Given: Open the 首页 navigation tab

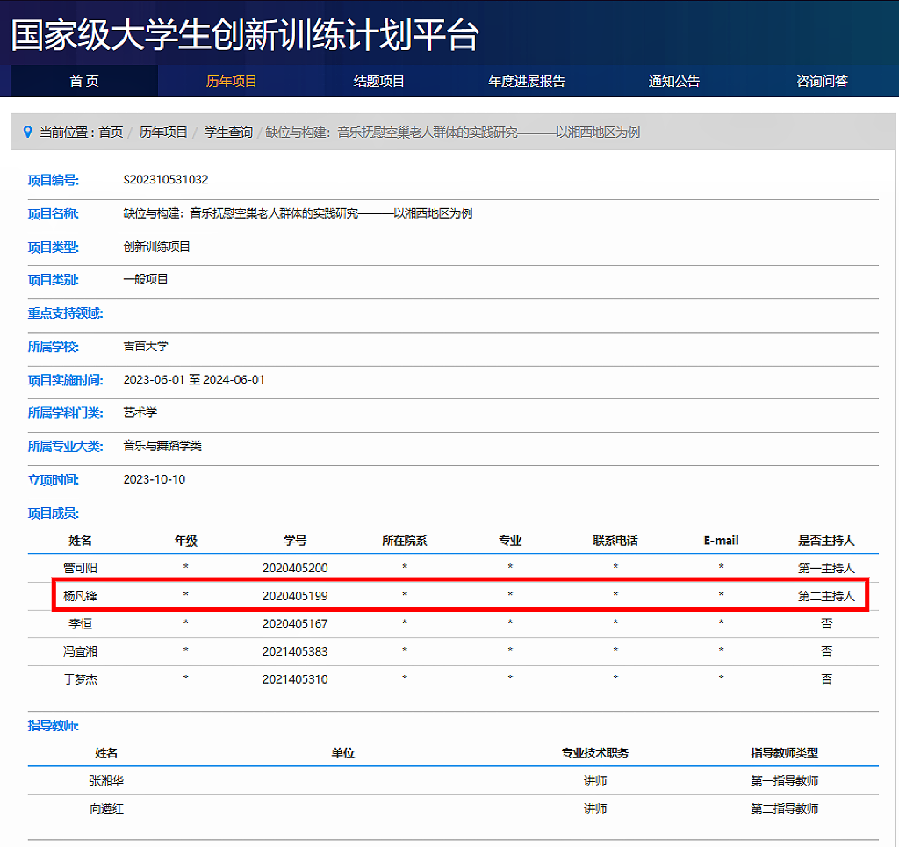Looking at the screenshot, I should (x=84, y=82).
